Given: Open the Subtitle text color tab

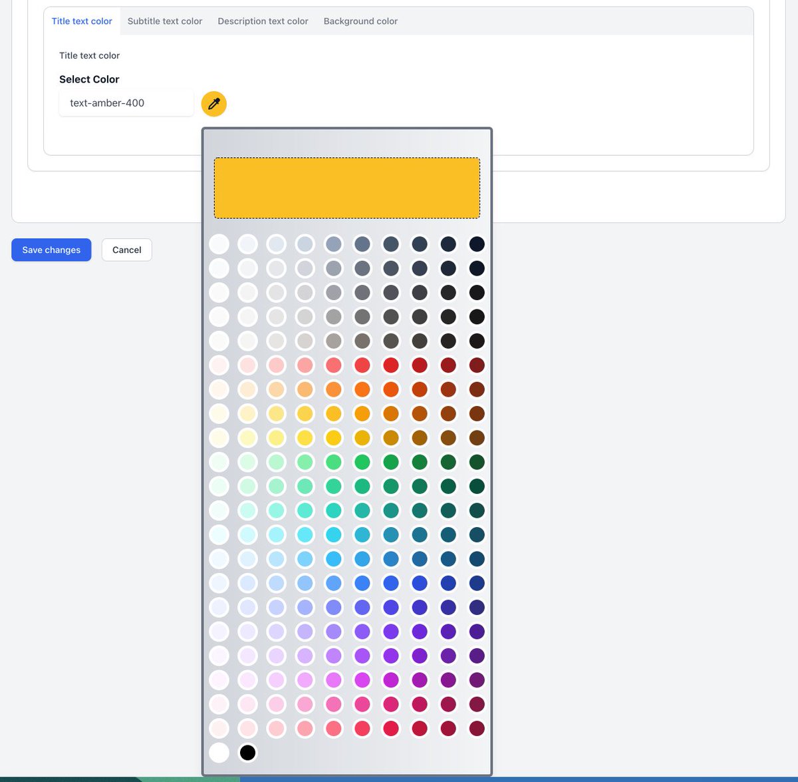Looking at the screenshot, I should (165, 21).
